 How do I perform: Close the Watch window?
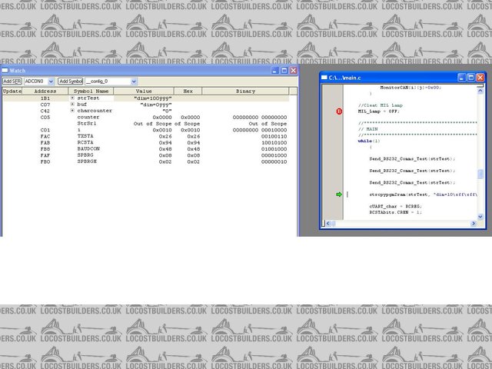tap(293, 70)
